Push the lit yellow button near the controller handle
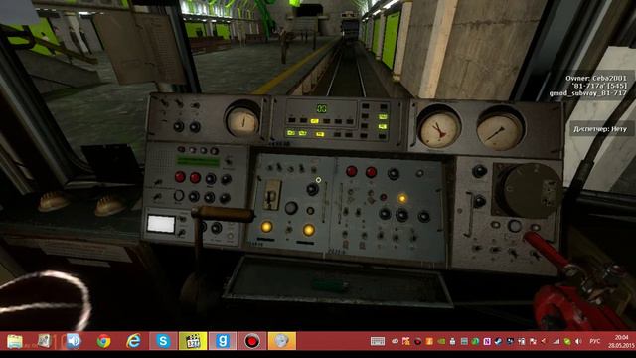The width and height of the screenshot is (636, 358). pos(266,227)
